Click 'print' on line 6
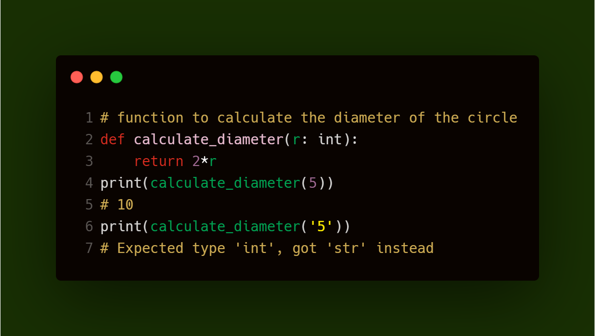This screenshot has height=336, width=595. pos(121,227)
